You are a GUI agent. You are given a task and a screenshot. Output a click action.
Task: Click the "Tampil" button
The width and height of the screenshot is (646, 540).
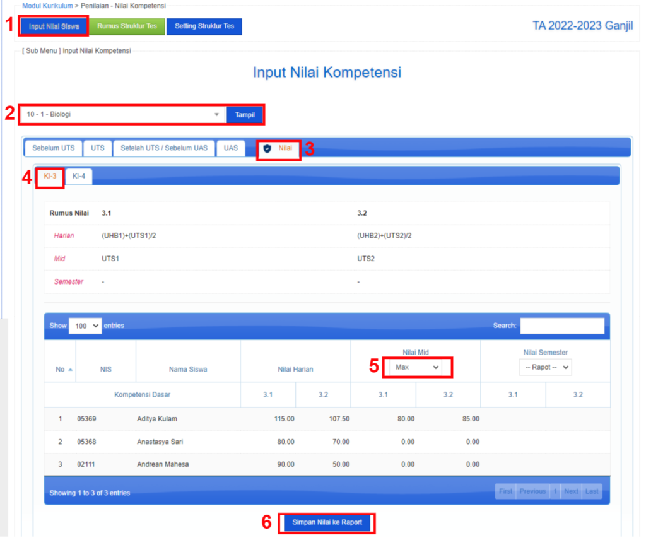pos(245,114)
